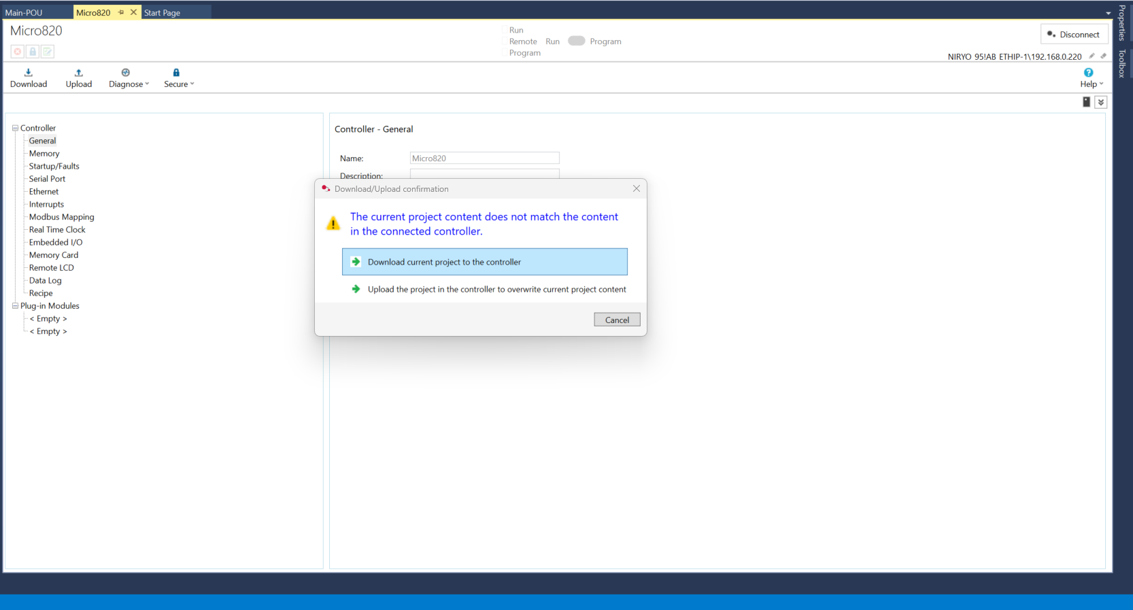Screen dimensions: 1133x610
Task: Click the green edit icon under Micro820
Action: [48, 52]
